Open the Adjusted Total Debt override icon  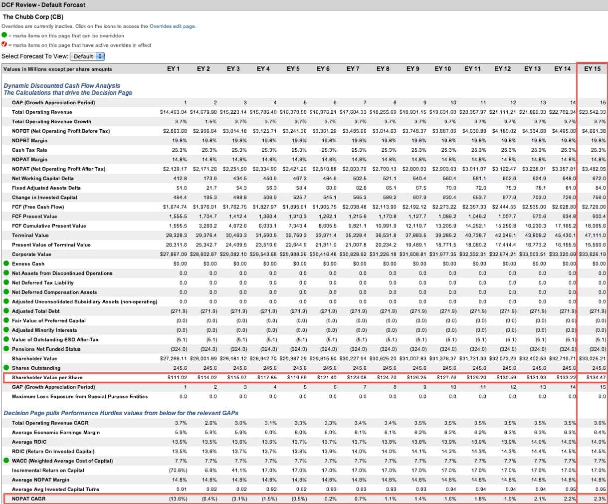pos(6,311)
